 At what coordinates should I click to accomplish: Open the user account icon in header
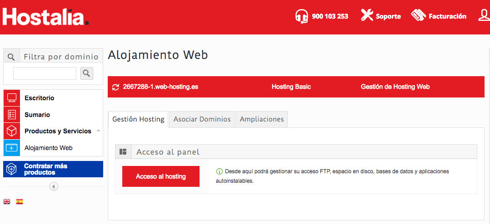coord(484,15)
